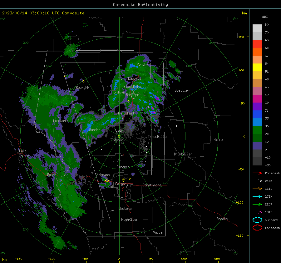Click the cyan 27ZW arrow in legend
Viewport: 281px width, 263px height.
pyautogui.click(x=257, y=197)
